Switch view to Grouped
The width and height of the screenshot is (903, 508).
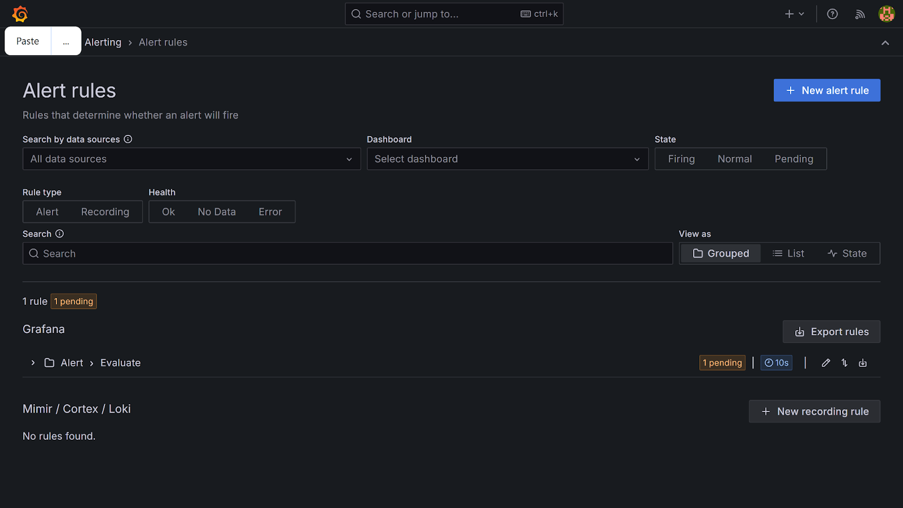pyautogui.click(x=721, y=253)
